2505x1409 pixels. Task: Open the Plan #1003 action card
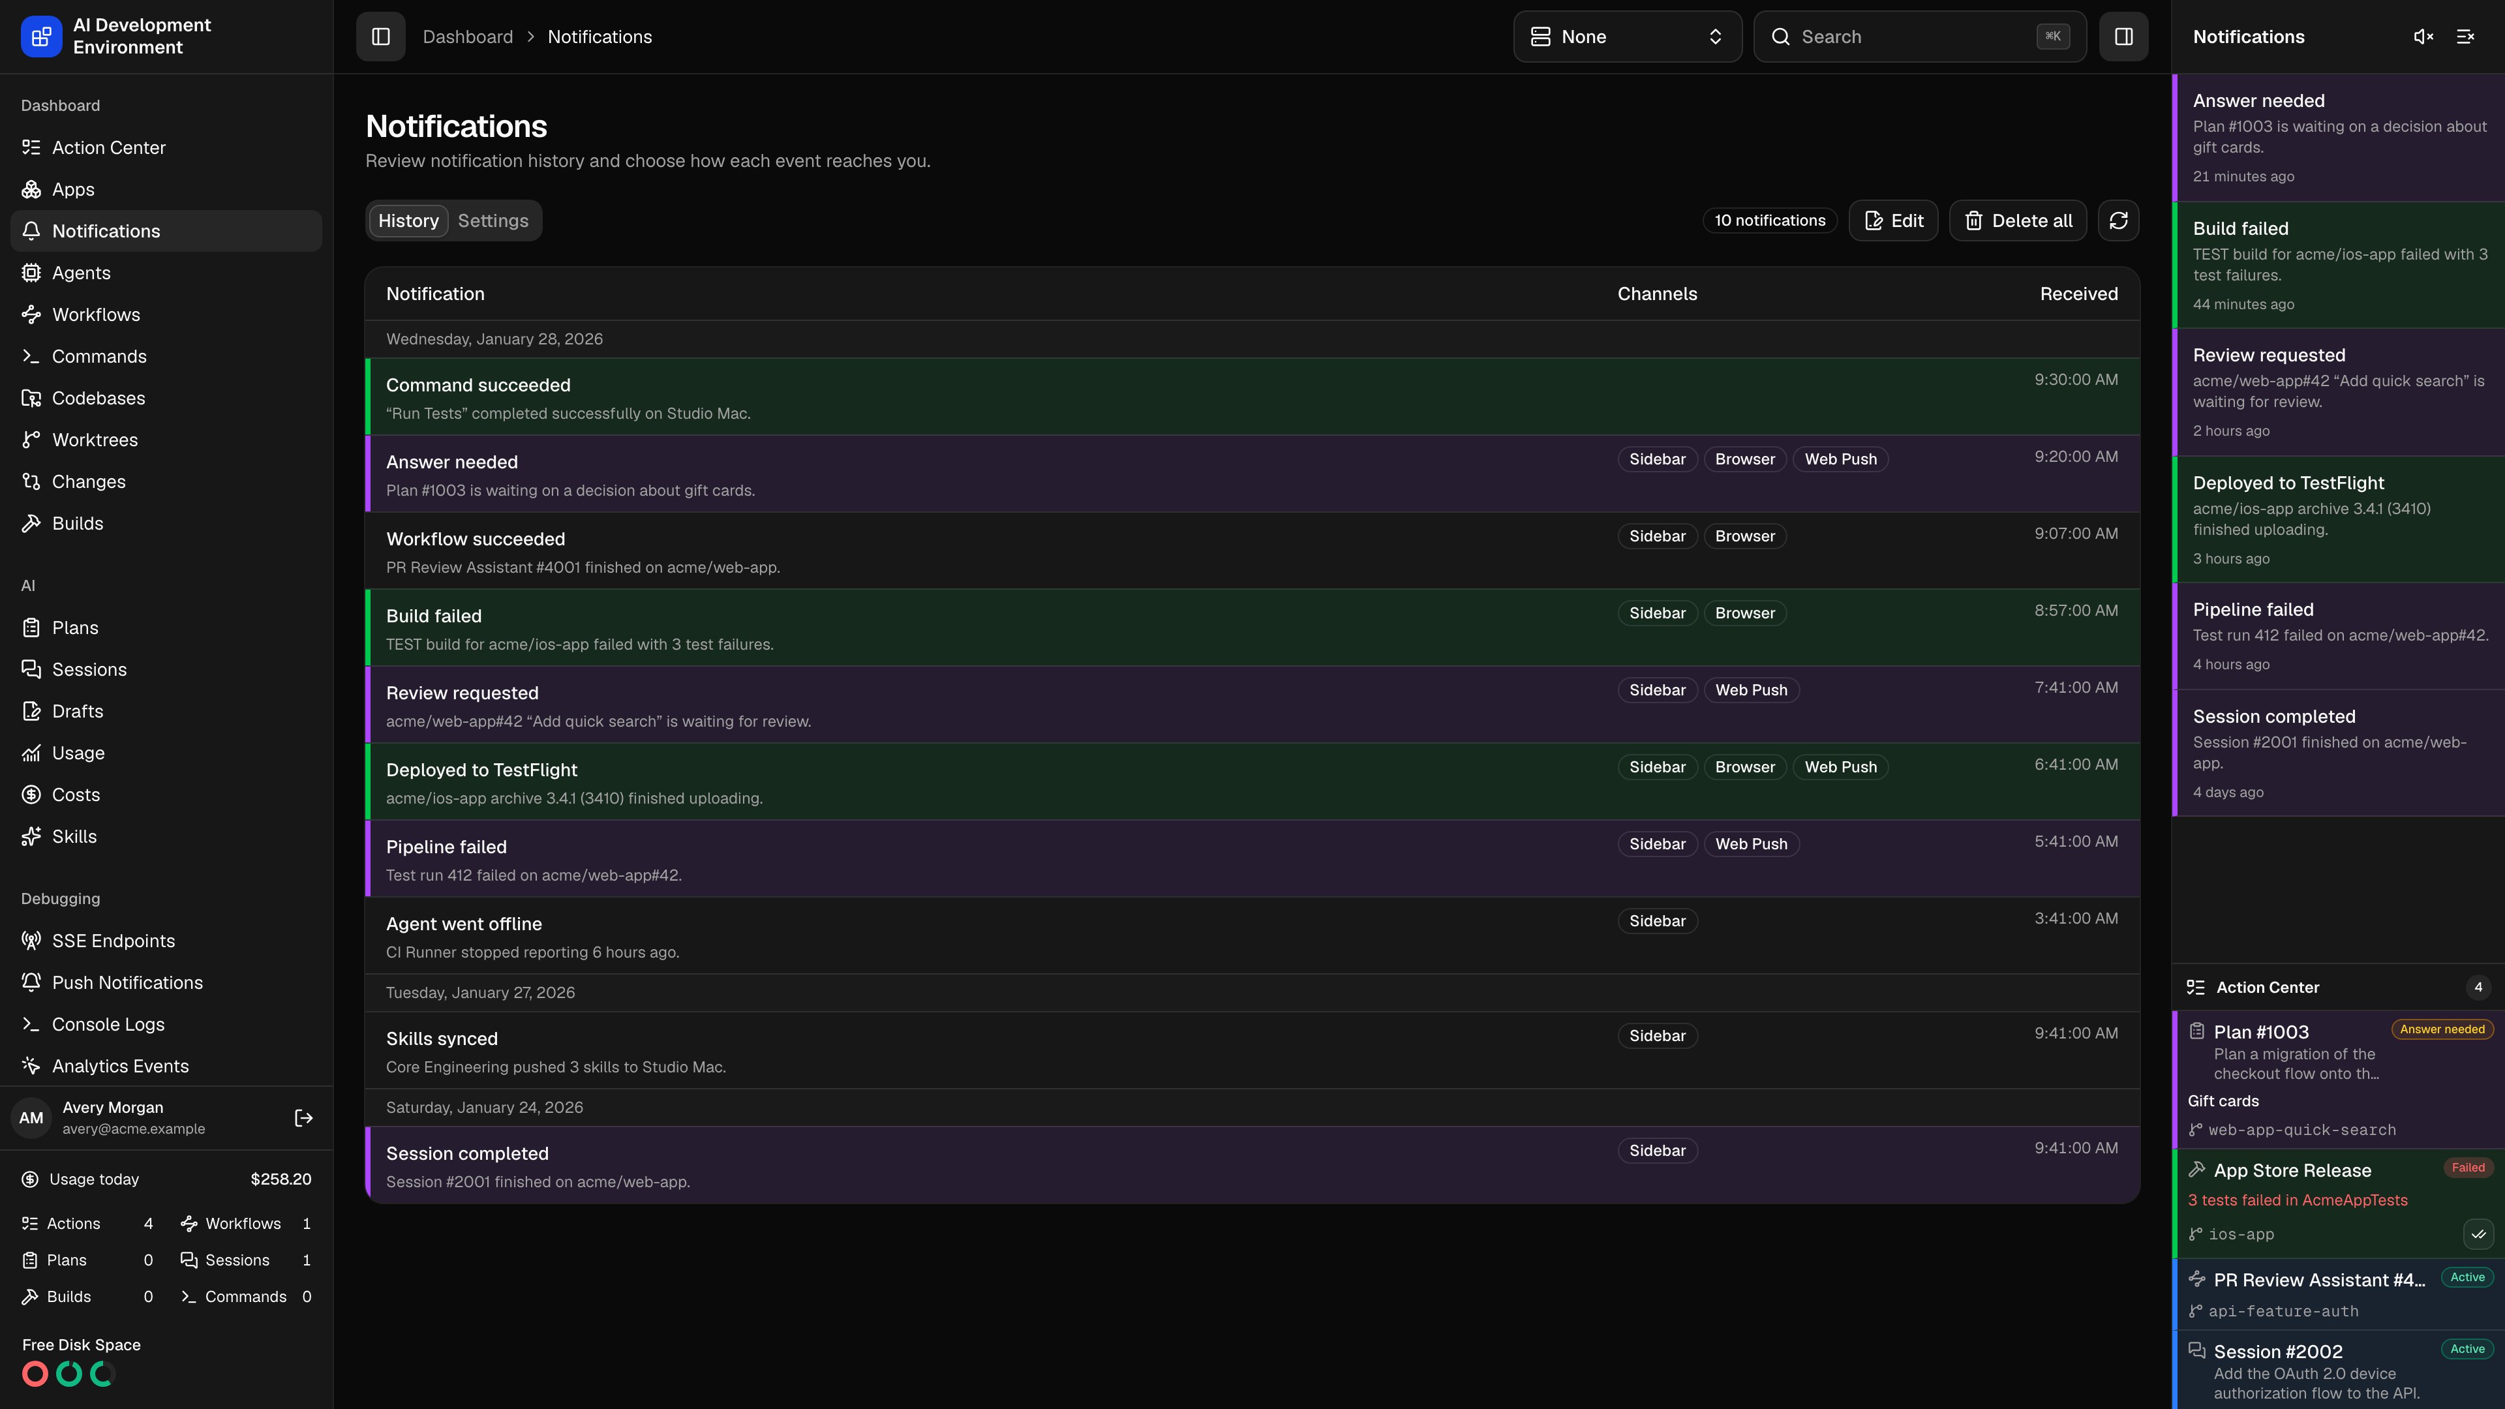(x=2338, y=1080)
